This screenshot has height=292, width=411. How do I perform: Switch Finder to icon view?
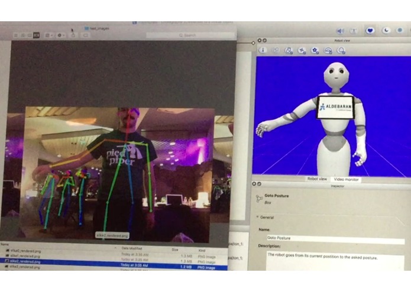click(16, 35)
